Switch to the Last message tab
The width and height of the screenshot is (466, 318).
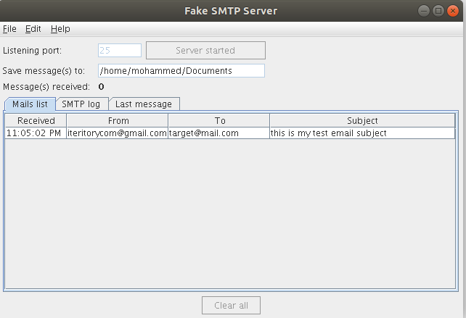tap(144, 104)
